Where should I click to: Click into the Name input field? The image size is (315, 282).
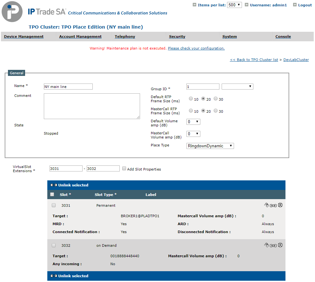68,87
